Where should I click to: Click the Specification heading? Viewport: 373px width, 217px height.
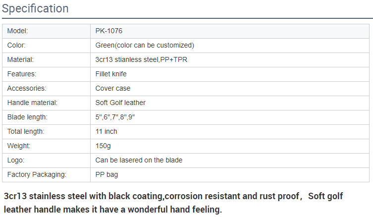click(35, 8)
